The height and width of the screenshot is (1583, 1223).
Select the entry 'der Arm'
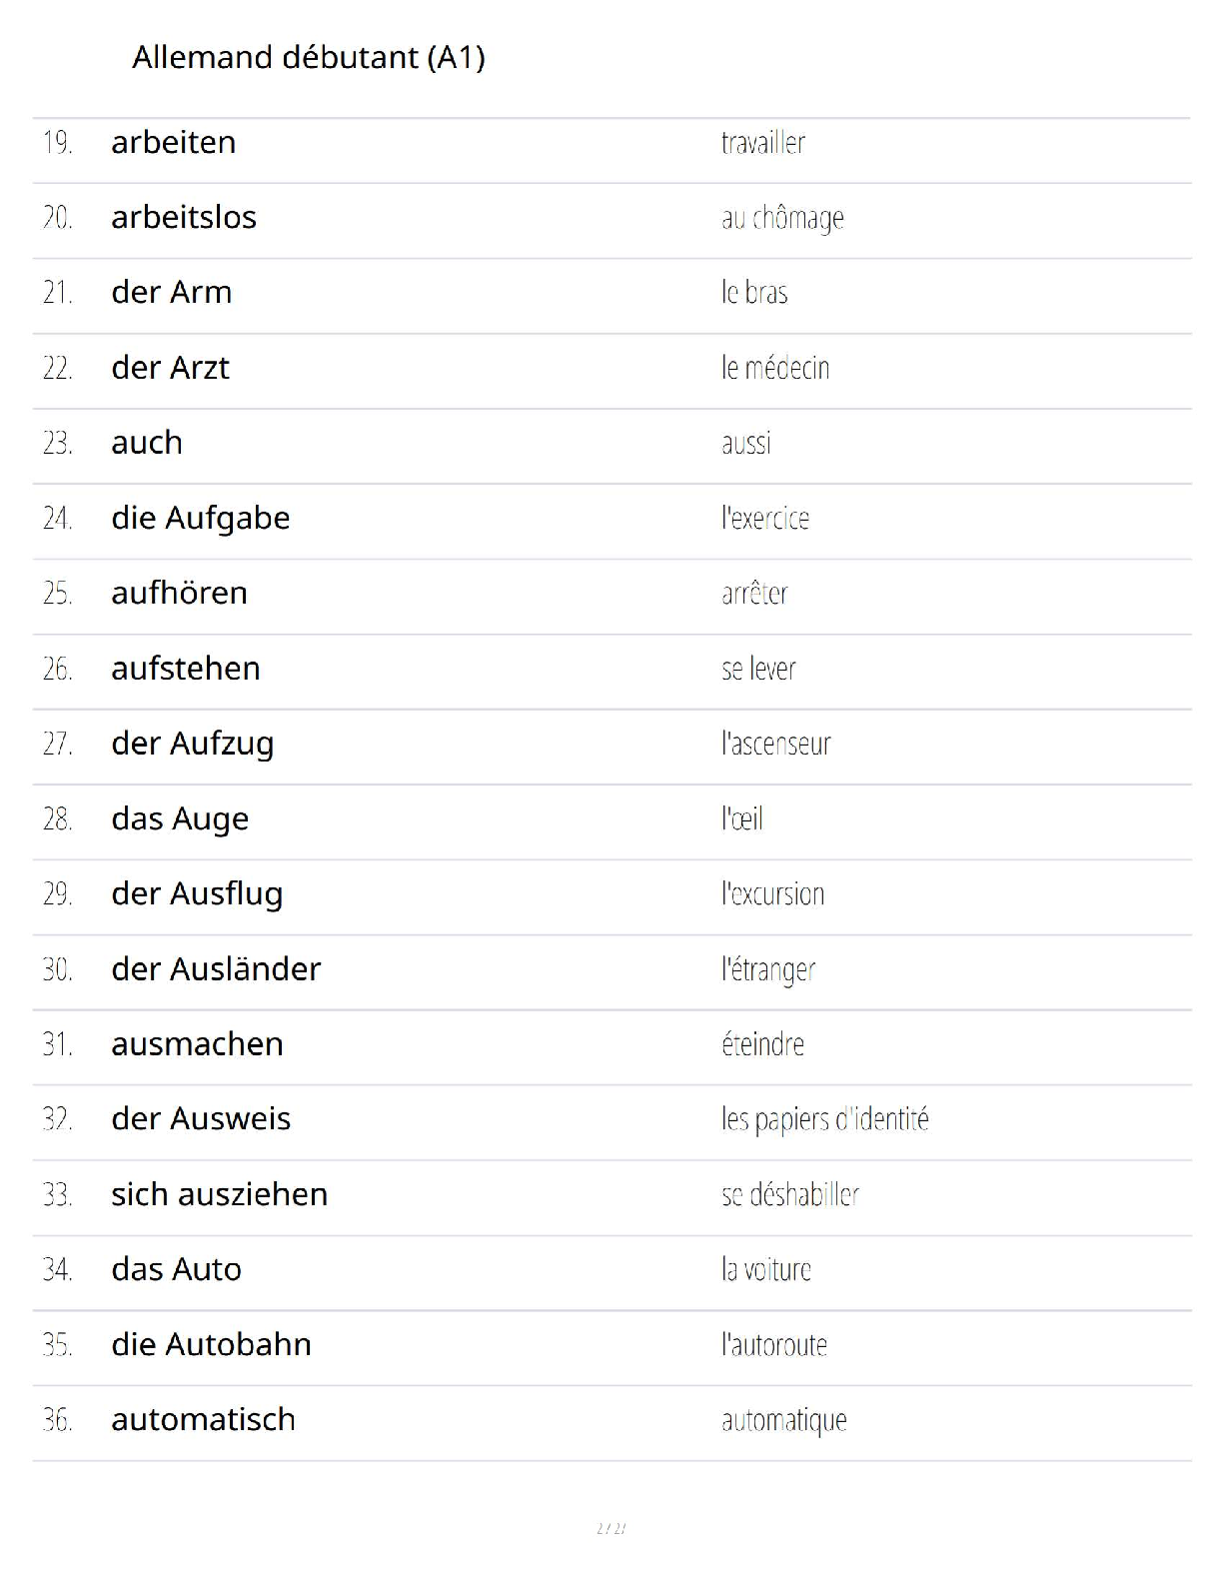172,292
